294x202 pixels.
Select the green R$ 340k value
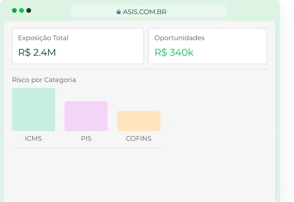[x=174, y=52]
